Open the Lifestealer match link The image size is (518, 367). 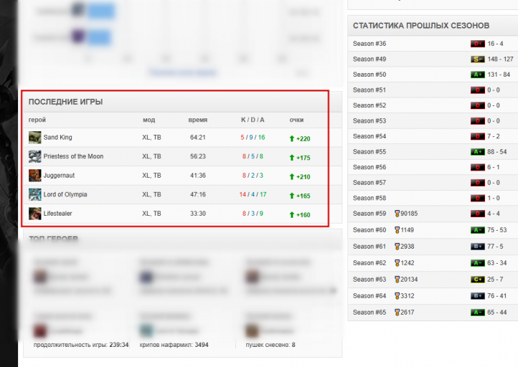[x=58, y=214]
